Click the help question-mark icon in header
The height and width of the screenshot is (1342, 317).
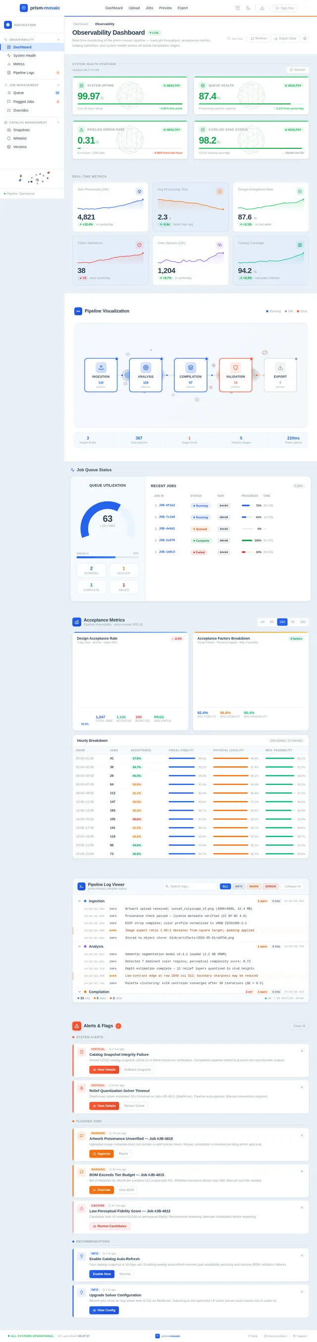tap(238, 8)
